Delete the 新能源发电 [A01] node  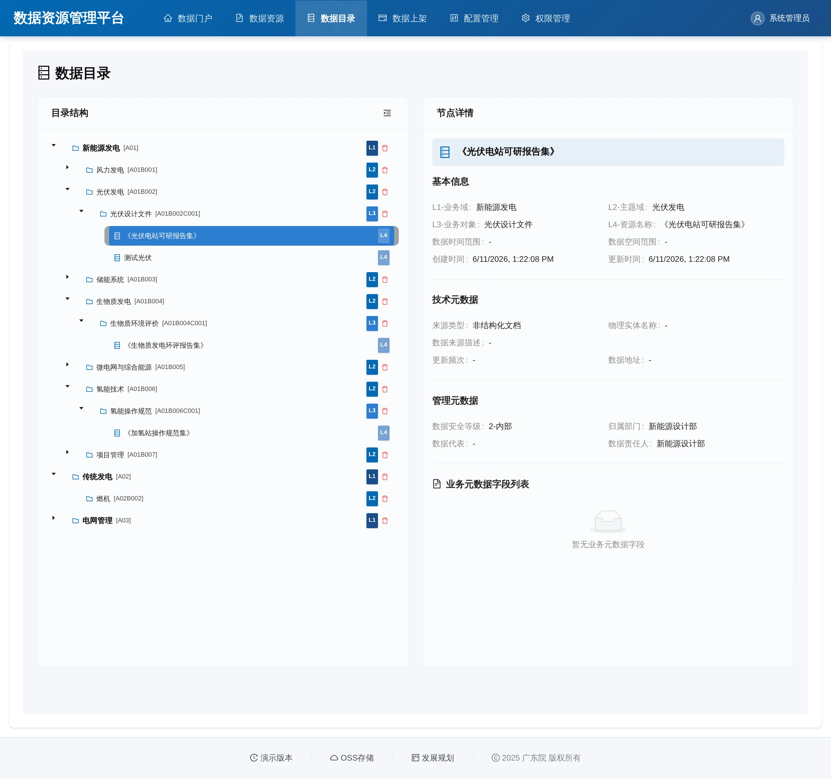click(385, 148)
